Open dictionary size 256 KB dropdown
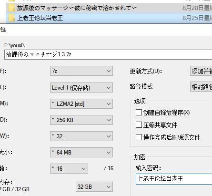212x196 pixels. pos(81,120)
